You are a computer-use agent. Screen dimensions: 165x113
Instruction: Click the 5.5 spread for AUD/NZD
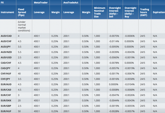[20, 52]
